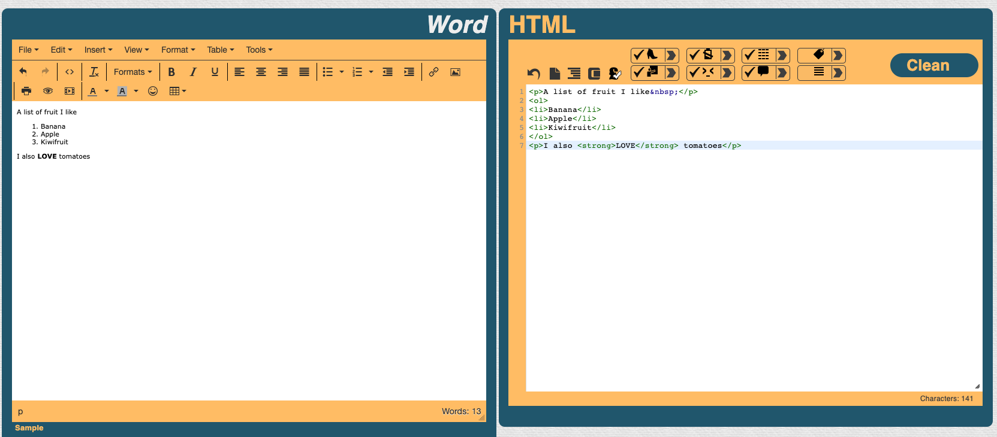The height and width of the screenshot is (437, 997).
Task: Click the insert media film icon
Action: pyautogui.click(x=70, y=91)
